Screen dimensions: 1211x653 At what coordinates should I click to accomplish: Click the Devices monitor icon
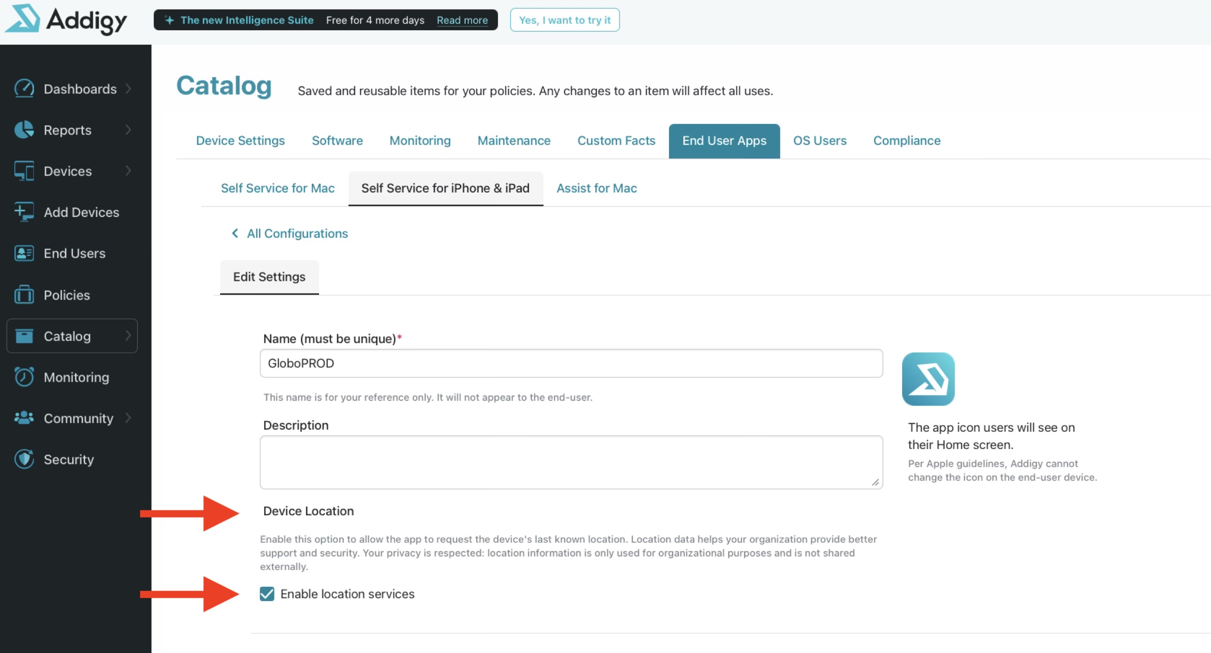click(x=24, y=171)
